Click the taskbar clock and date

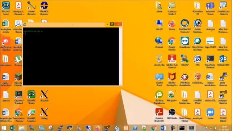click(x=224, y=128)
